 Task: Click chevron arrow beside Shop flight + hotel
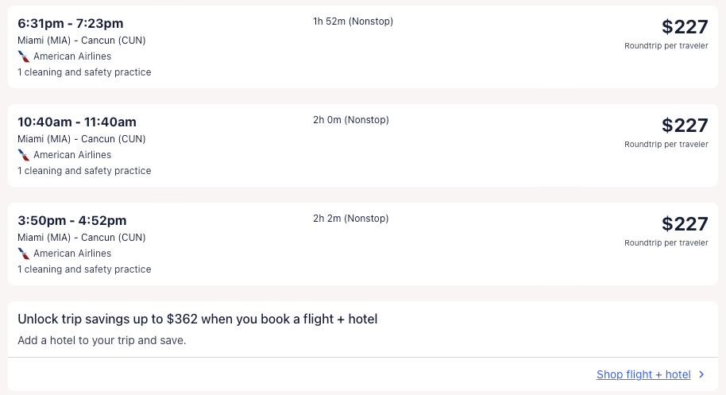(701, 374)
